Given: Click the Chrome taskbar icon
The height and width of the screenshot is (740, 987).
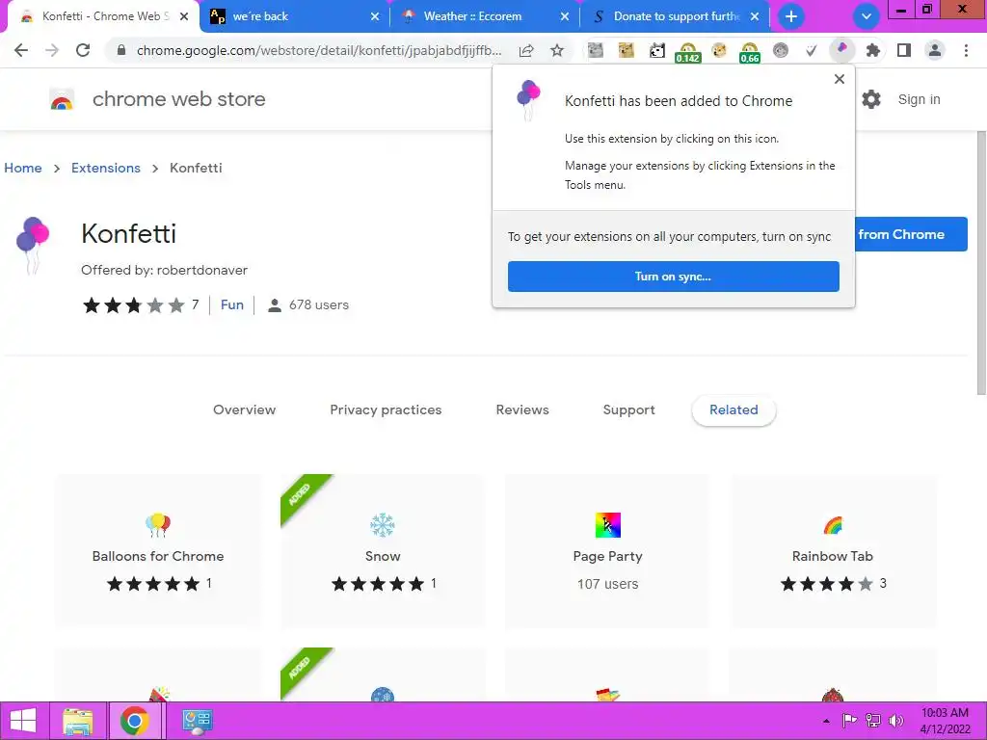Looking at the screenshot, I should pyautogui.click(x=135, y=721).
